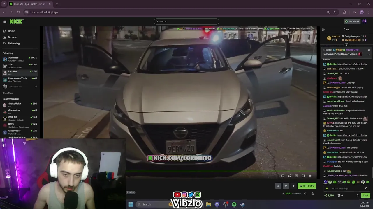The width and height of the screenshot is (373, 209).
Task: Toggle mini player mode
Action: (283, 176)
